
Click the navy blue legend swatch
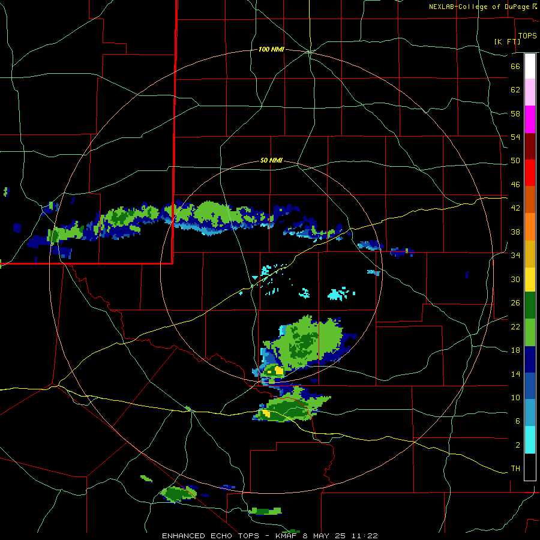click(x=530, y=359)
